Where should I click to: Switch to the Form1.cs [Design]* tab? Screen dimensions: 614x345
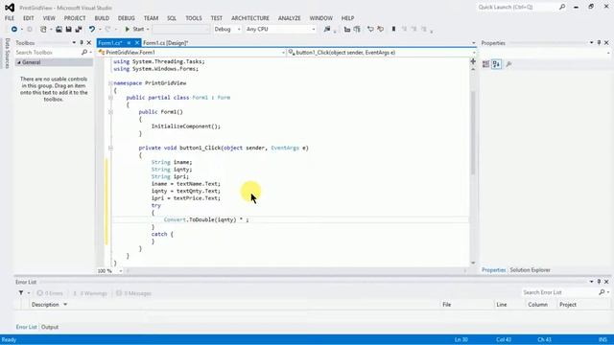click(166, 42)
